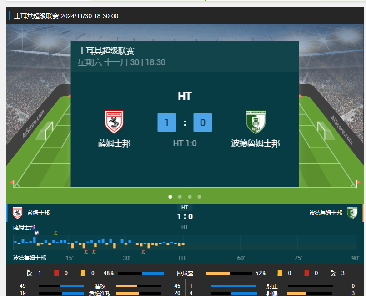Click the left corner kick flag icon in stats
Screen dimensions: 366x296
click(x=30, y=273)
